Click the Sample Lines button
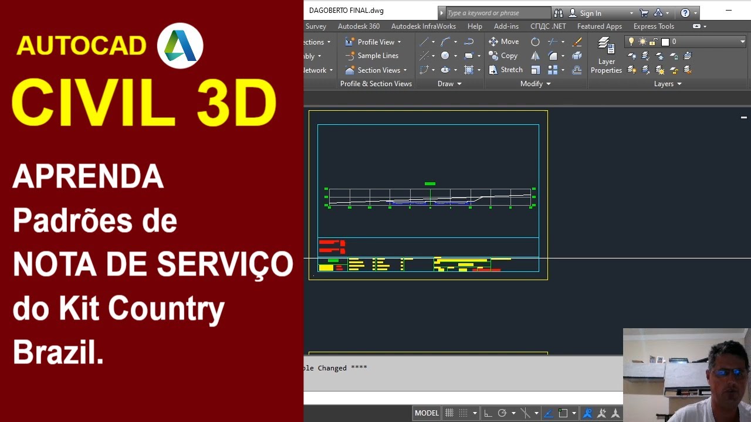 tap(372, 56)
